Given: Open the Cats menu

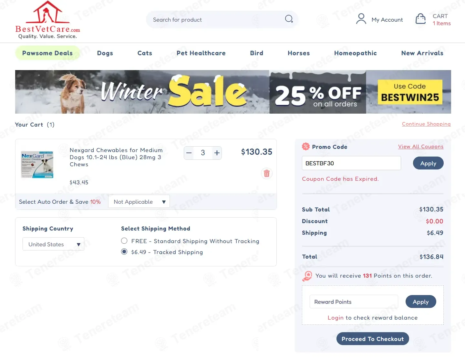Looking at the screenshot, I should click(x=145, y=53).
